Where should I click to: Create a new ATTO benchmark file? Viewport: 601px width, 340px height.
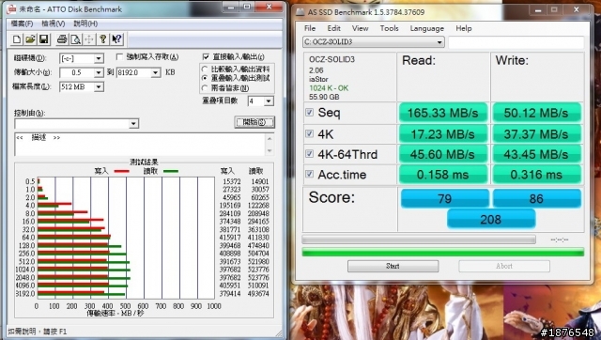pyautogui.click(x=17, y=39)
